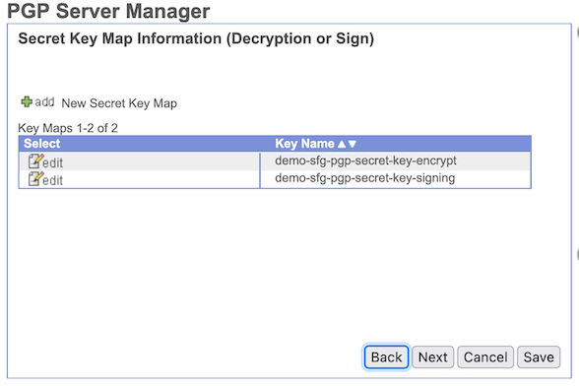
Task: Save the secret key map configuration
Action: coord(539,357)
